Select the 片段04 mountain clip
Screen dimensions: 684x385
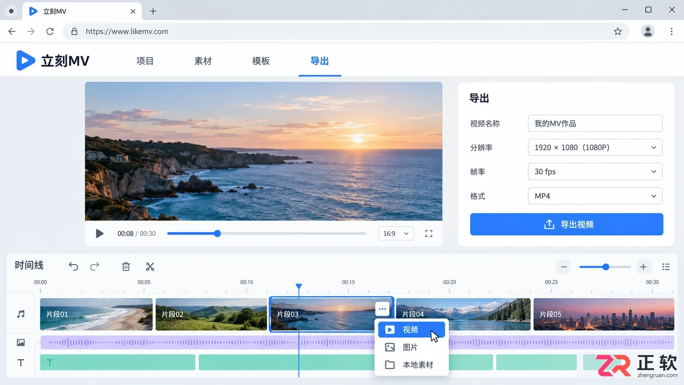coord(463,314)
